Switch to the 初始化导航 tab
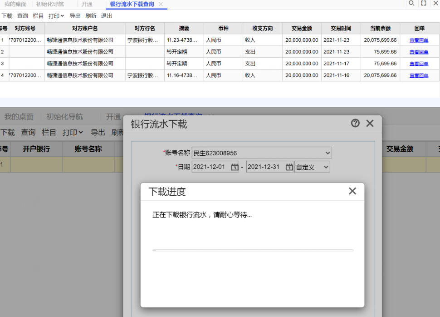Viewport: 440px width, 317px height. 50,4
